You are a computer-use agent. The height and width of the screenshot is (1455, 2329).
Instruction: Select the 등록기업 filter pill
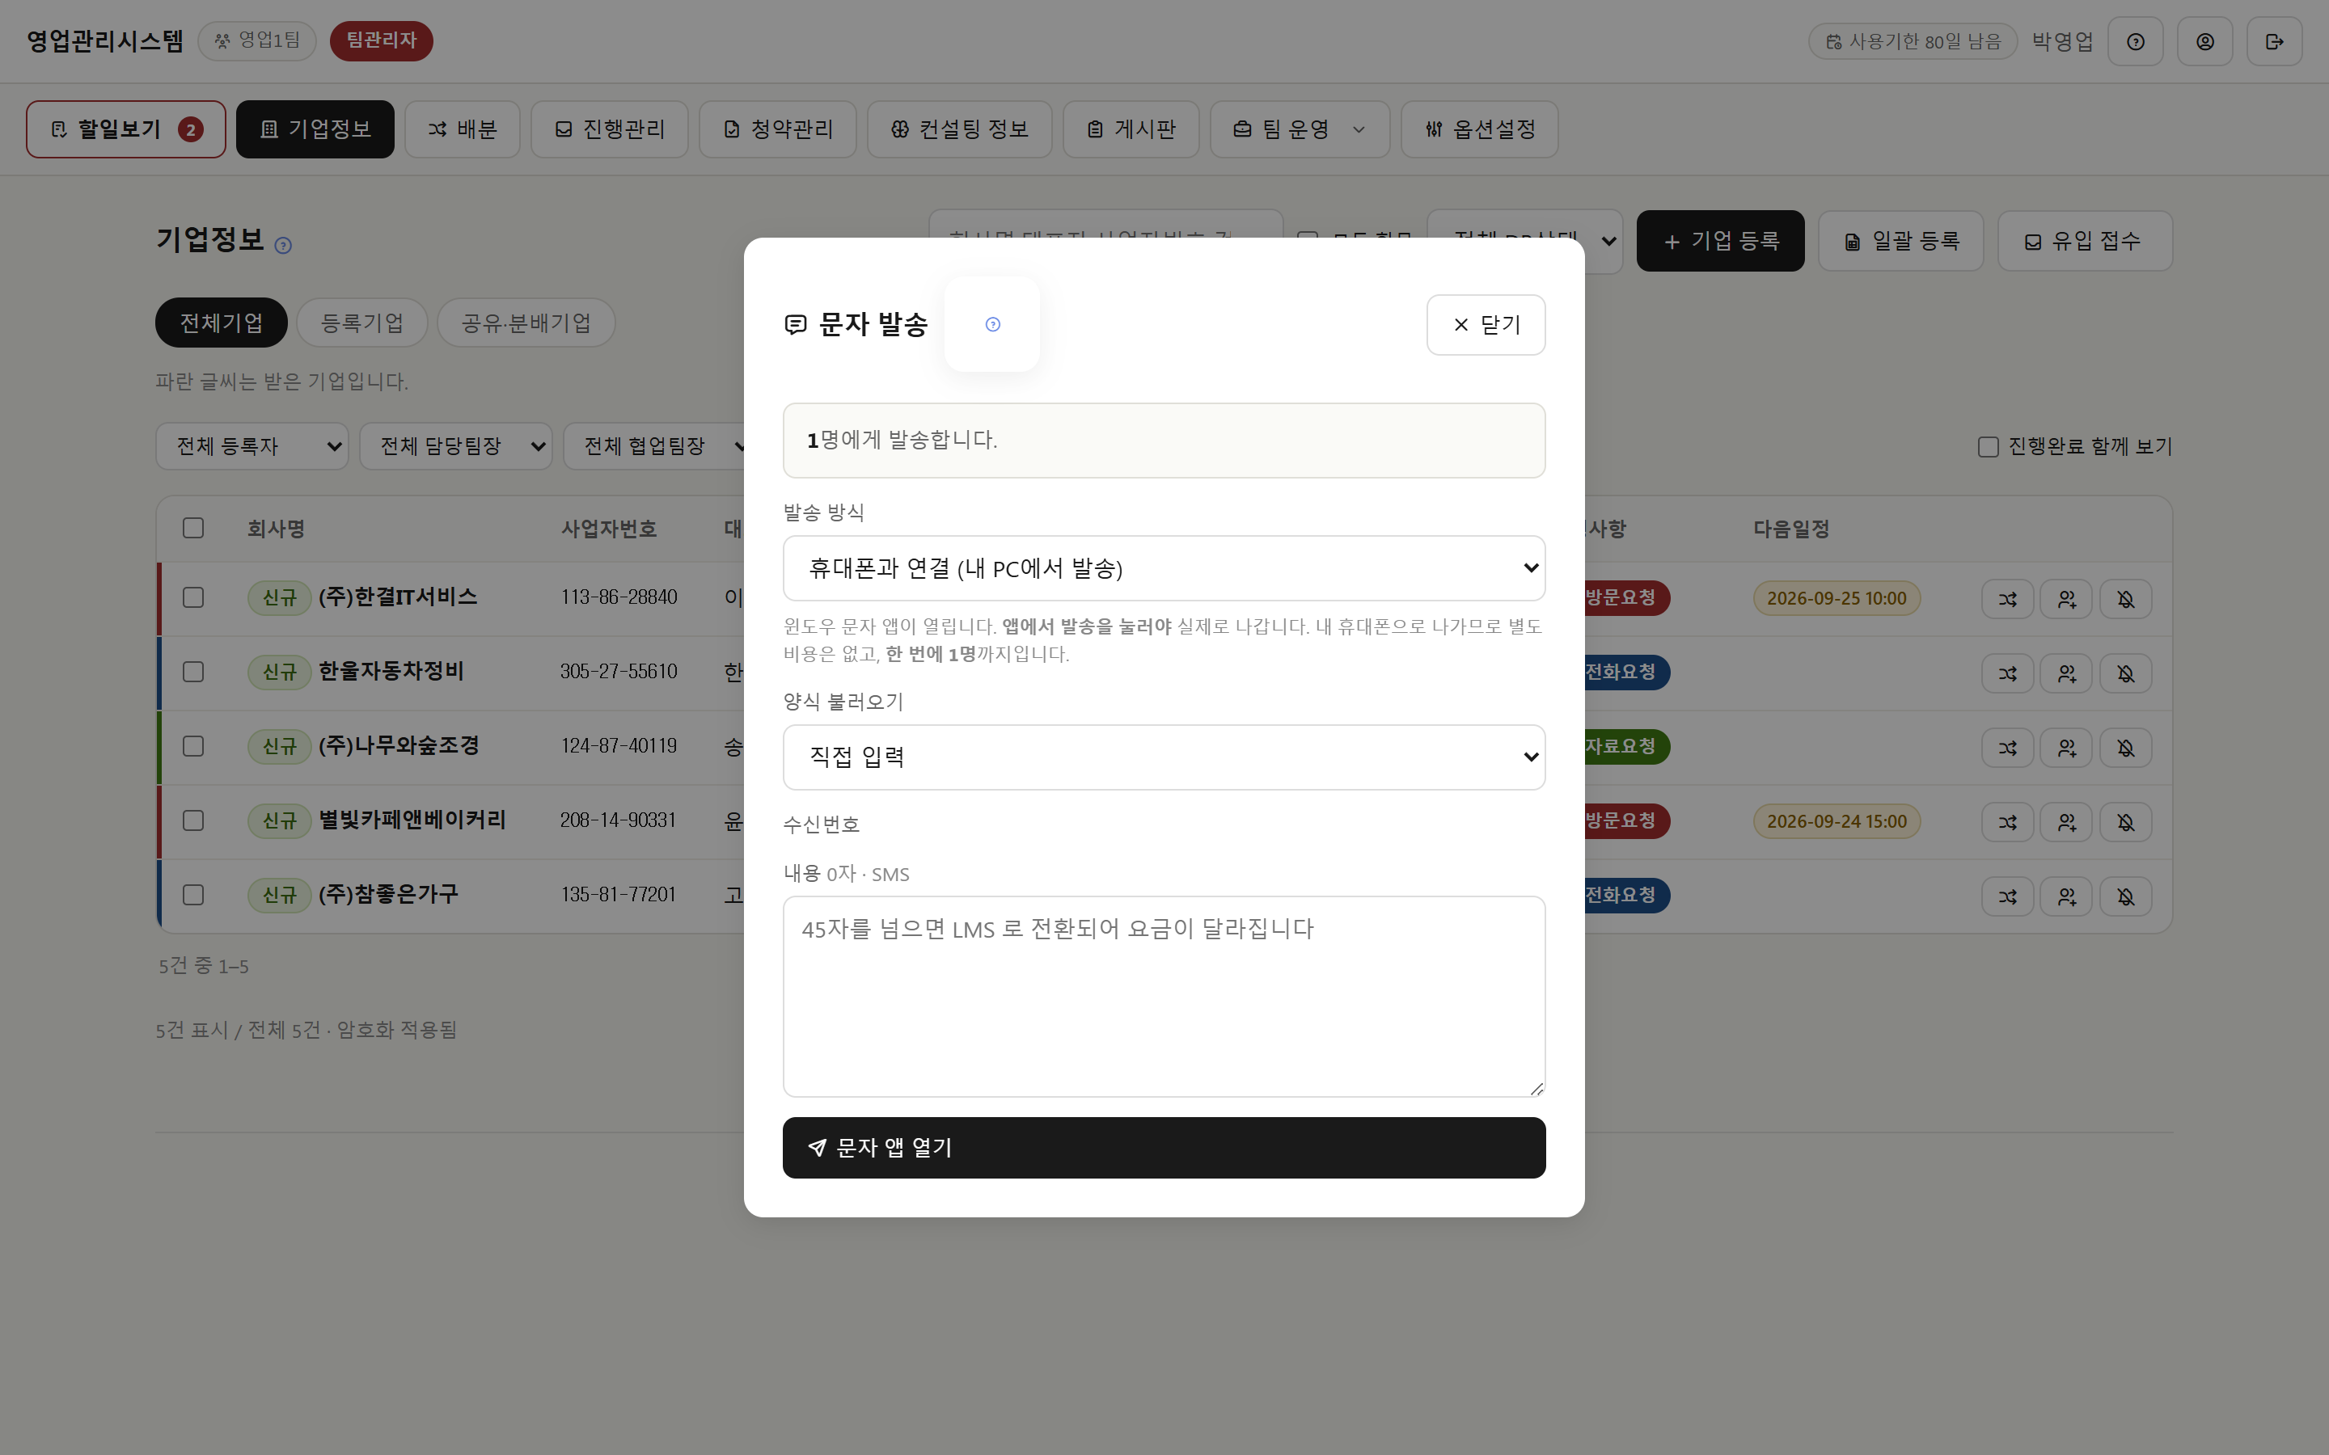click(x=361, y=323)
